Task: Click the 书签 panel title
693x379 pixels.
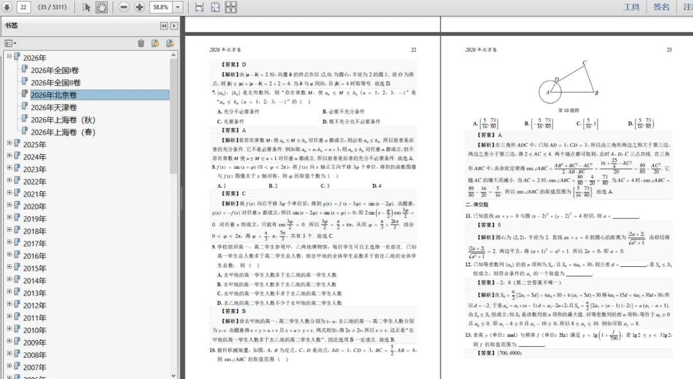Action: 12,26
